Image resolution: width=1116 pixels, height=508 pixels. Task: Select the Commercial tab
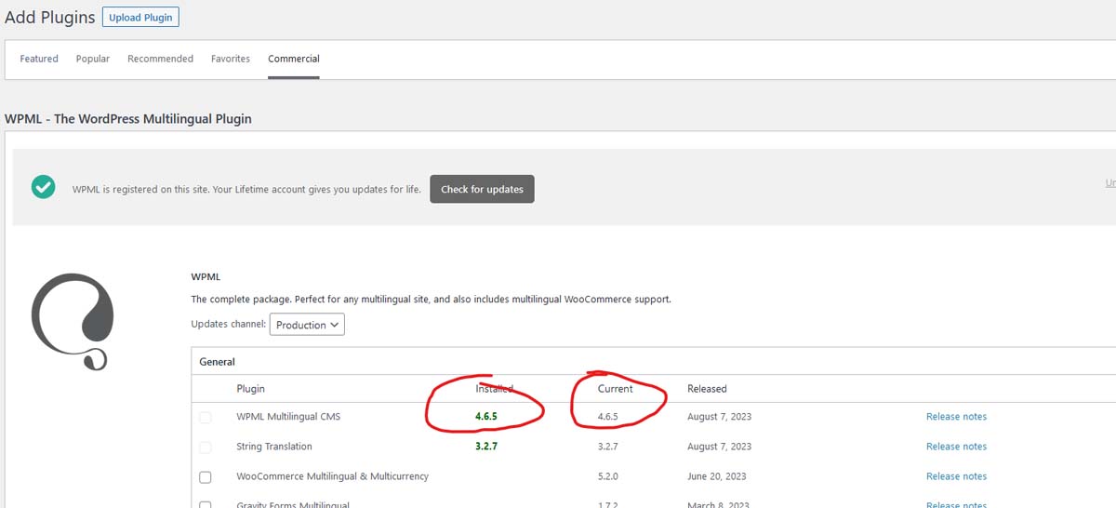click(x=294, y=59)
